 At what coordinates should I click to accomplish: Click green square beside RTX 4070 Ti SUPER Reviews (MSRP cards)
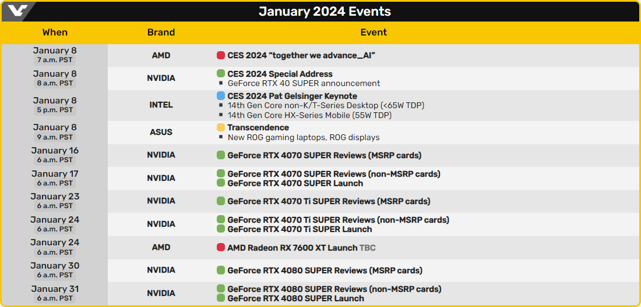(221, 201)
